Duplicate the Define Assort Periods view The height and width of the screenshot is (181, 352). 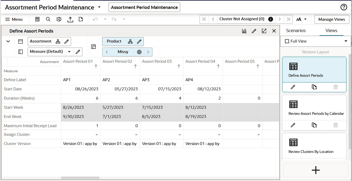pos(314,87)
